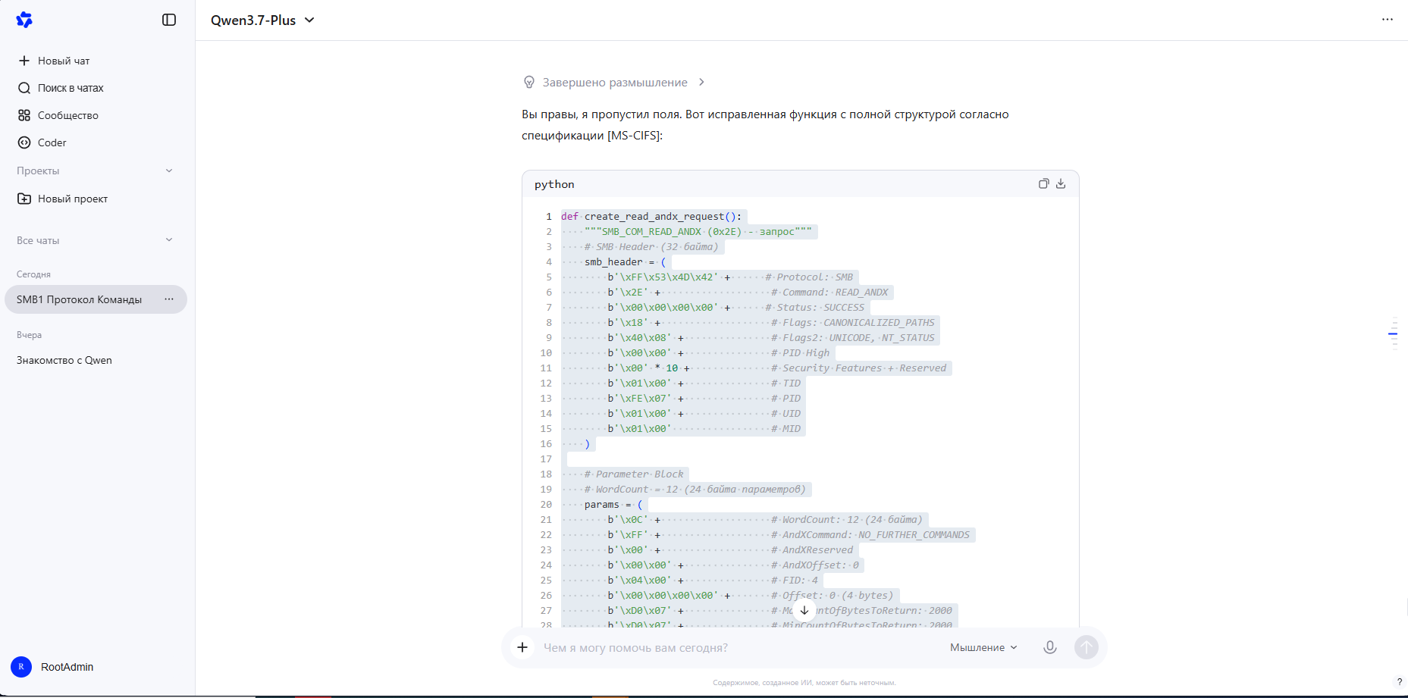Click the Protocol: SMB comment

(x=809, y=277)
